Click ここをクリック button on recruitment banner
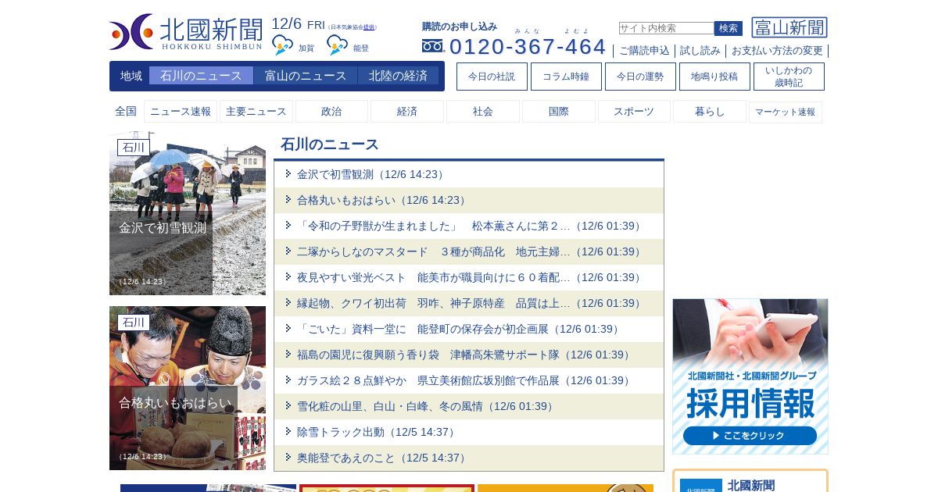Viewport: 938px width, 492px height. pyautogui.click(x=750, y=435)
